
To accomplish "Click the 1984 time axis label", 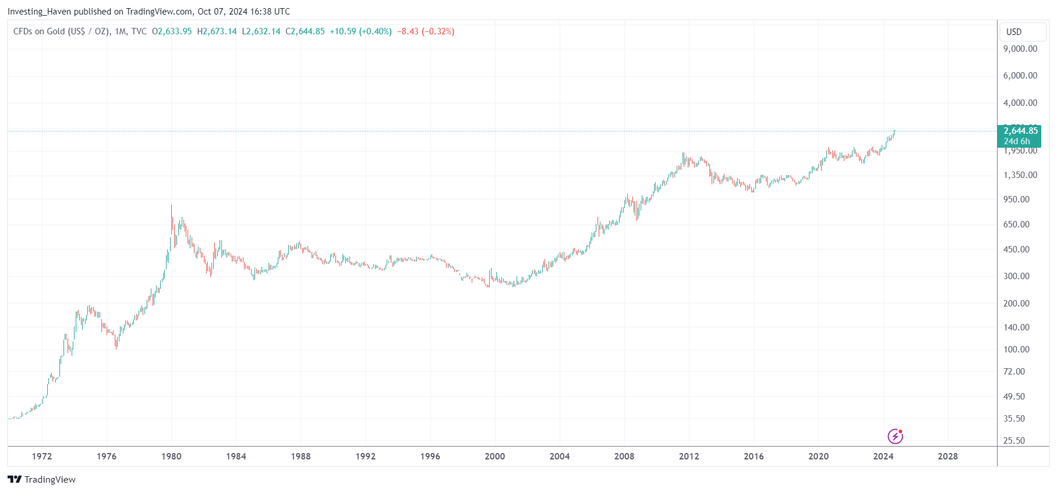I will (x=236, y=457).
